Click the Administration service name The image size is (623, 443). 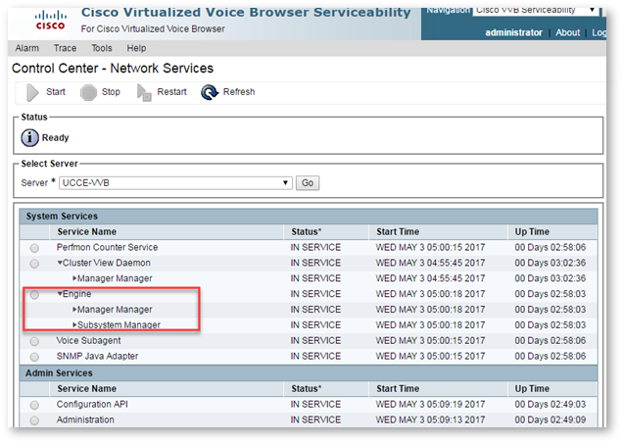coord(85,419)
